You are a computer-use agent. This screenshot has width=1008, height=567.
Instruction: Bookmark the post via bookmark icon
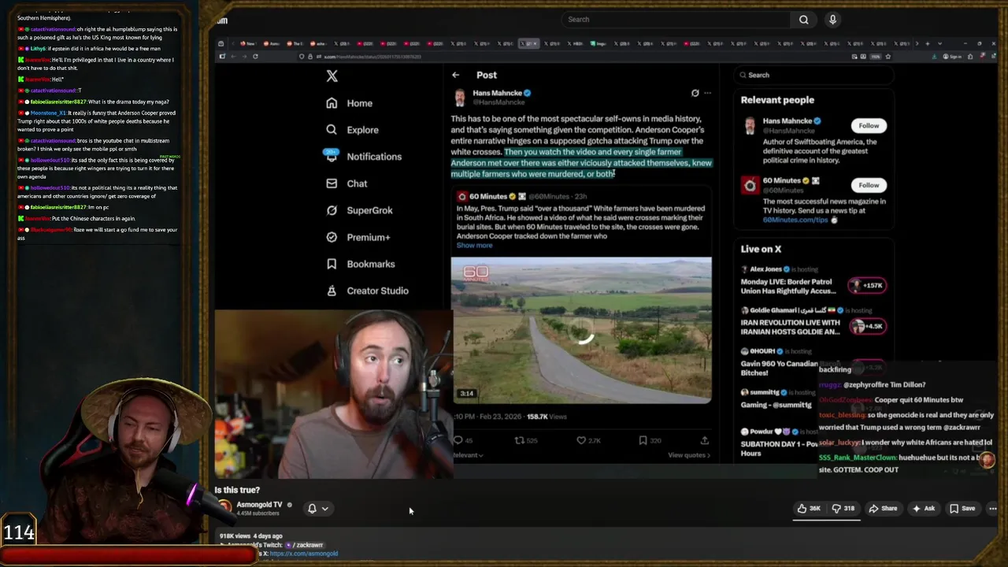click(x=643, y=440)
